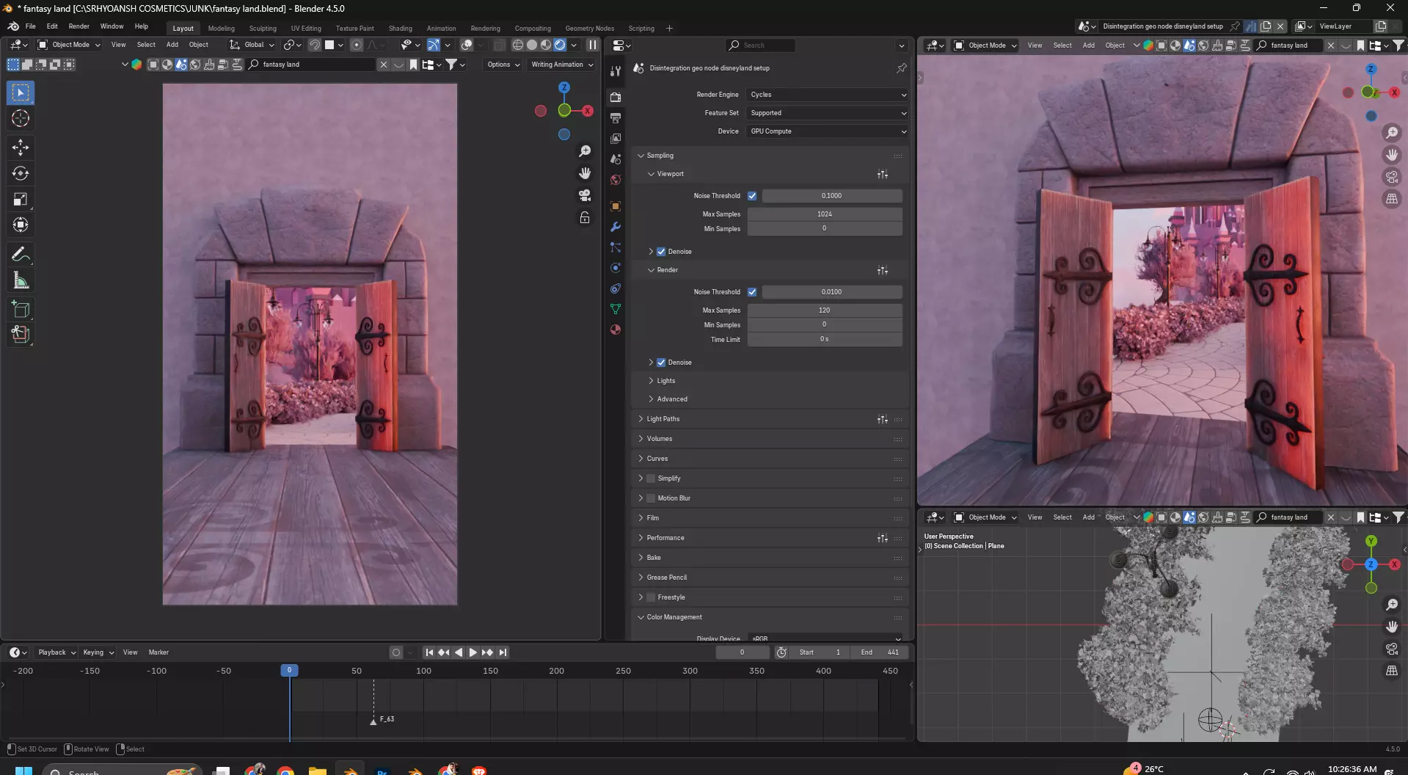
Task: Click the Viewport sampling presets icon
Action: (x=883, y=174)
